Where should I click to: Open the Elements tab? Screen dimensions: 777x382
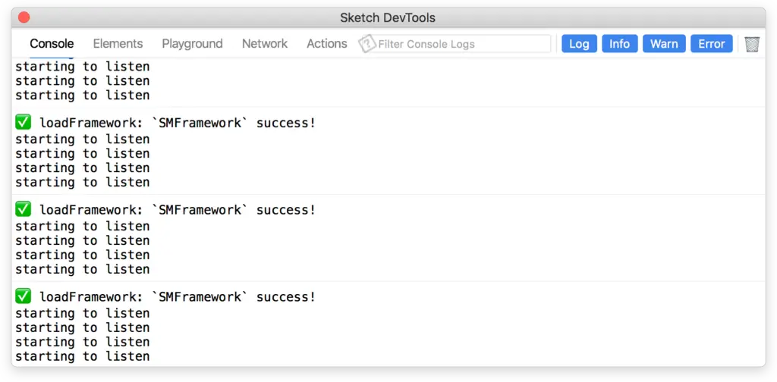click(118, 44)
